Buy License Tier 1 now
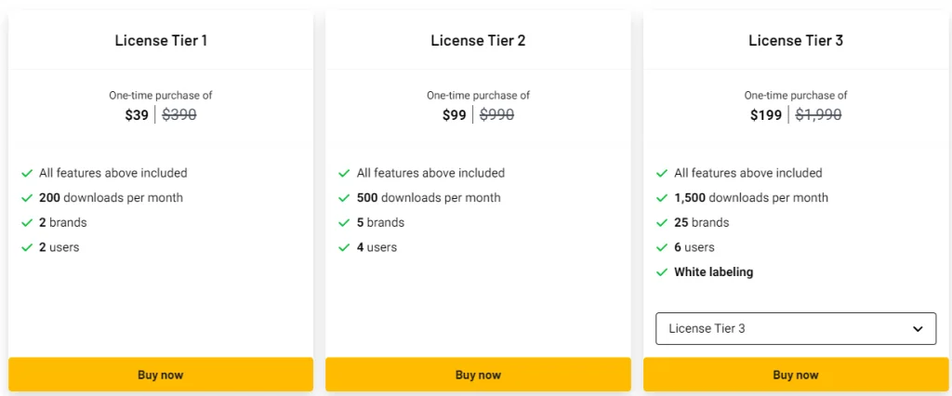This screenshot has height=396, width=952. tap(160, 375)
